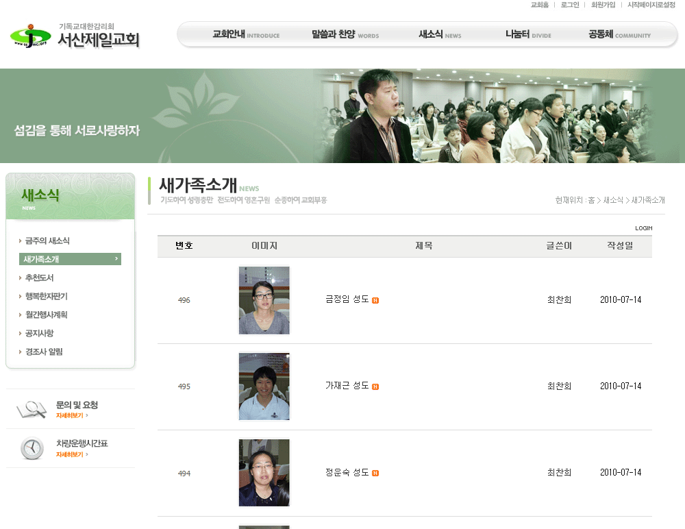The width and height of the screenshot is (685, 529).
Task: Click the 회원가입 link at the top
Action: (x=603, y=5)
